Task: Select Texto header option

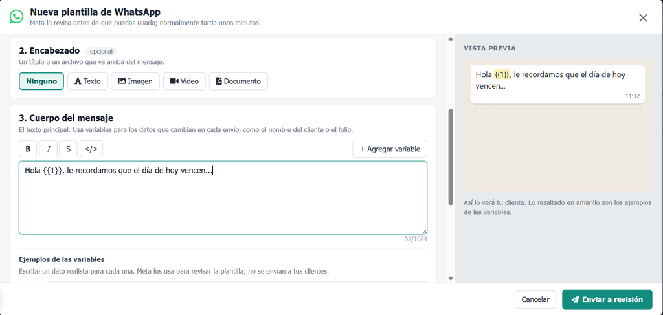Action: click(x=87, y=81)
